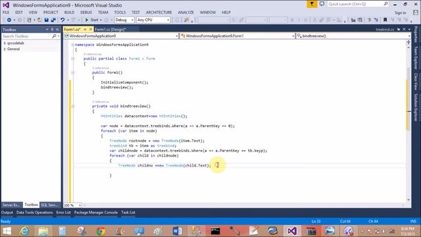Open the Package Manager Console tab
Screen dimensions: 421x237
96,212
